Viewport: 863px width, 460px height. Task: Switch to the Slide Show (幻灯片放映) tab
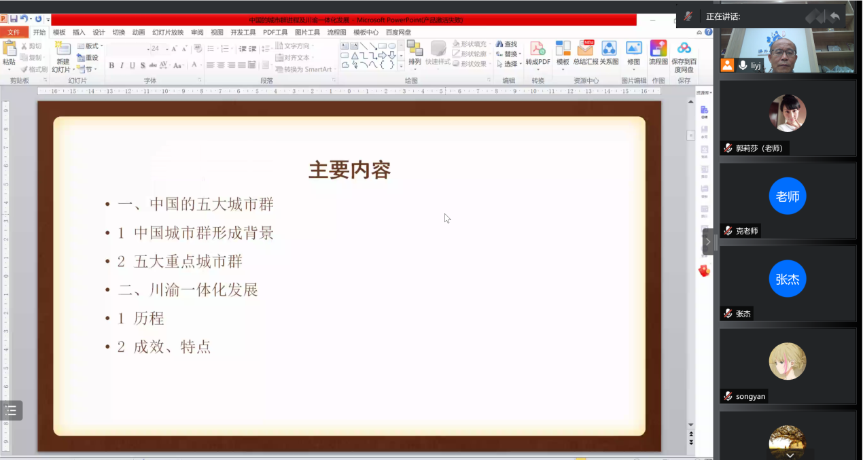168,32
